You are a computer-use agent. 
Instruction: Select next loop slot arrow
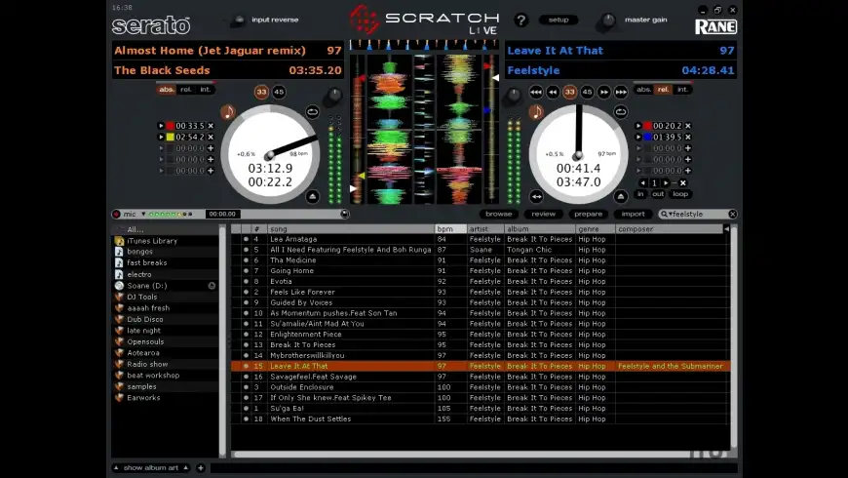(666, 183)
